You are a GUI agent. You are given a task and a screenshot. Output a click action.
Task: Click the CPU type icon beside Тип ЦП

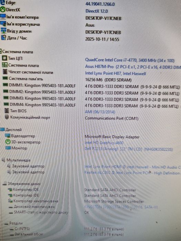click(4, 58)
